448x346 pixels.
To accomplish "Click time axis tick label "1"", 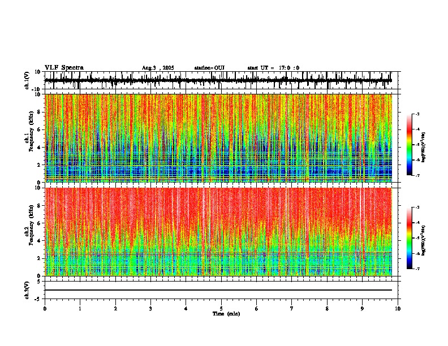I will click(80, 309).
